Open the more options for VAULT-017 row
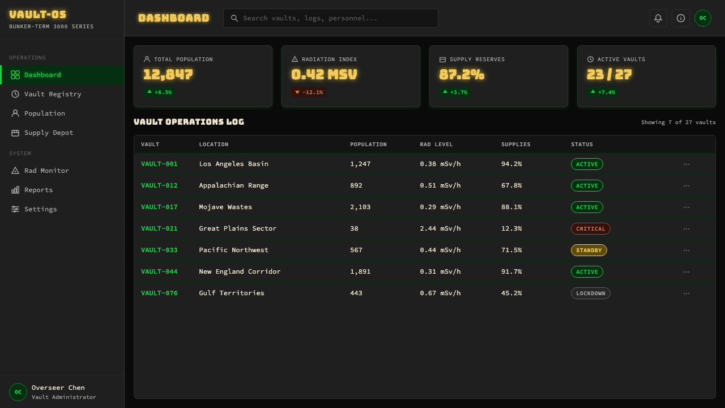 [x=686, y=207]
